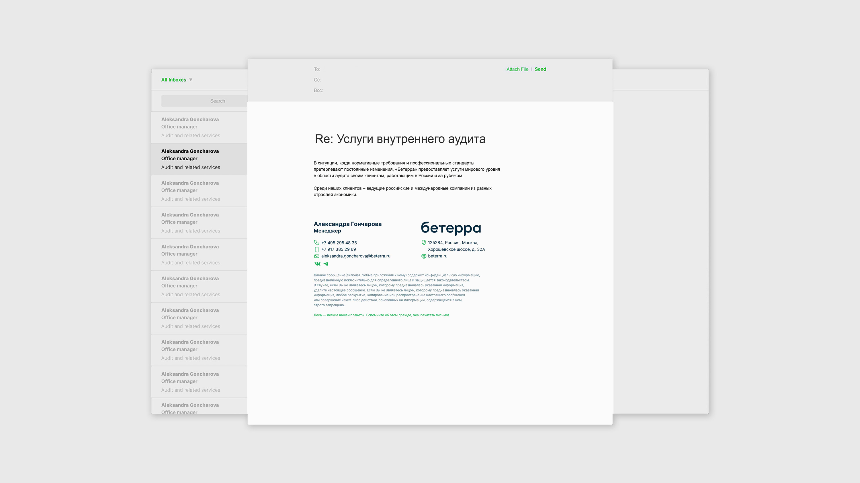
Task: Click the aleksandra.goncharova@beterra.ru email address
Action: tap(355, 256)
